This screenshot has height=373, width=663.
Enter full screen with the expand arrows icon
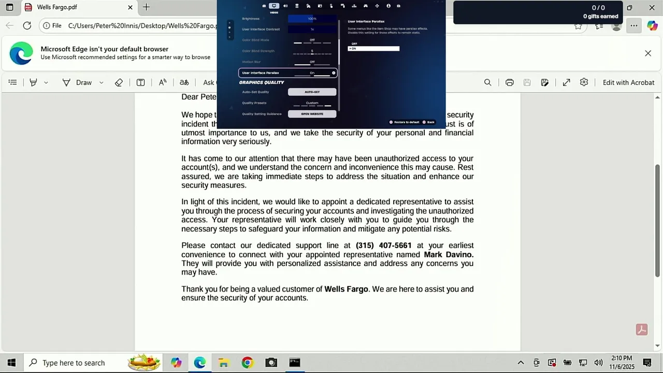[x=566, y=82]
